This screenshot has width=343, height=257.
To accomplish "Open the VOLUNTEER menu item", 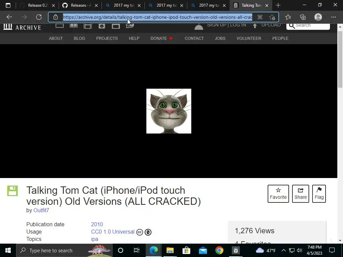I will pyautogui.click(x=249, y=38).
